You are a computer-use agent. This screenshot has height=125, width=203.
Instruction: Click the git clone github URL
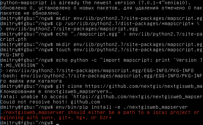pyautogui.click(x=144, y=86)
